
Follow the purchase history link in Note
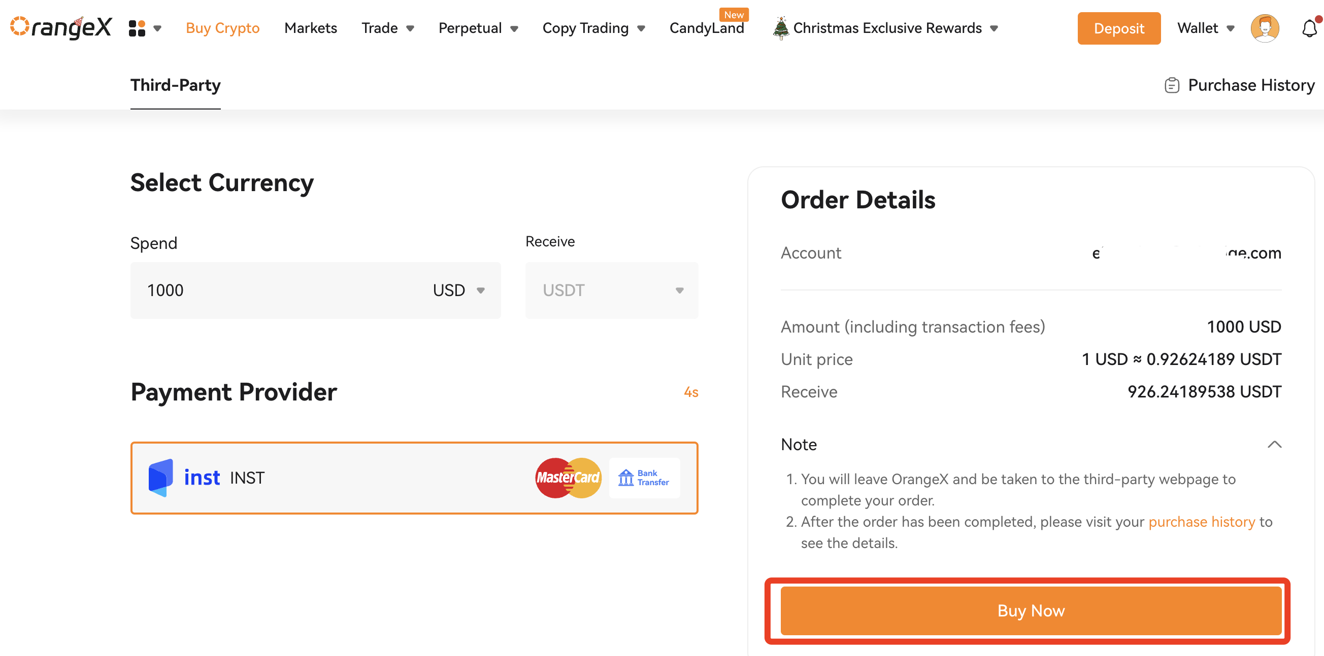[x=1202, y=522]
